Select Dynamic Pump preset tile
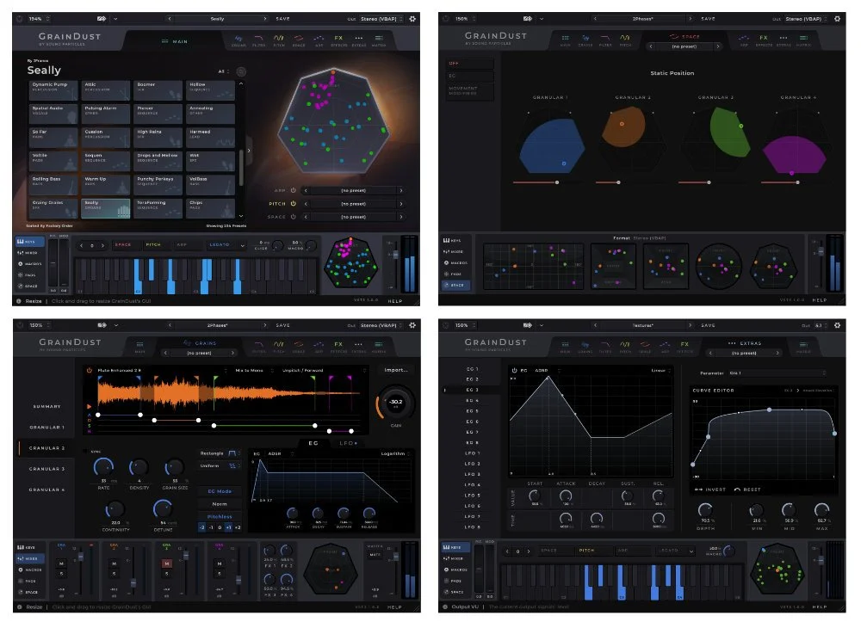Viewport: 861px width, 622px height. (53, 90)
